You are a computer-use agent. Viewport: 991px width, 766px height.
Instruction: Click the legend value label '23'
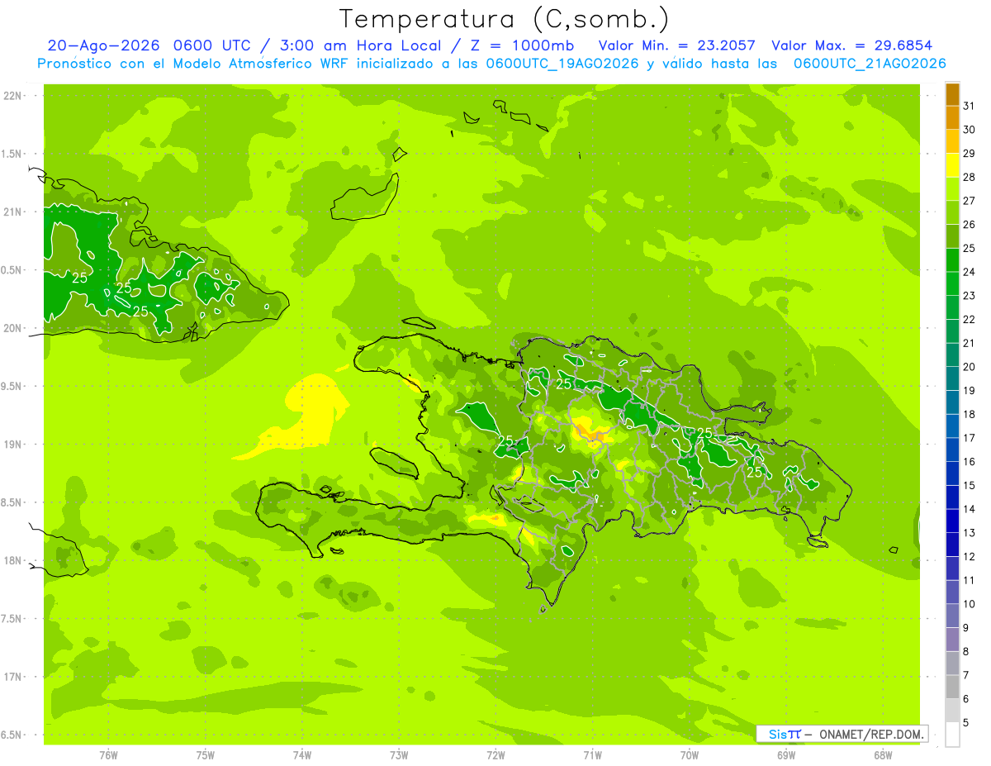point(970,296)
